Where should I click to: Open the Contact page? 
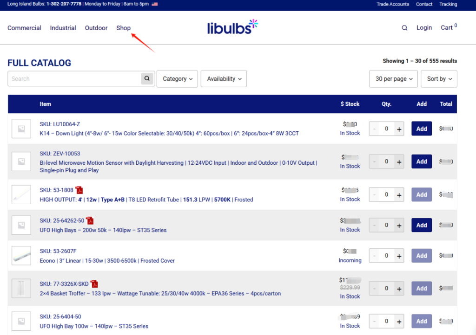click(x=424, y=4)
